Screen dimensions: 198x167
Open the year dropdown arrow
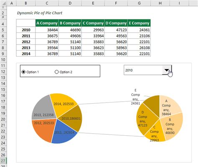click(x=167, y=70)
